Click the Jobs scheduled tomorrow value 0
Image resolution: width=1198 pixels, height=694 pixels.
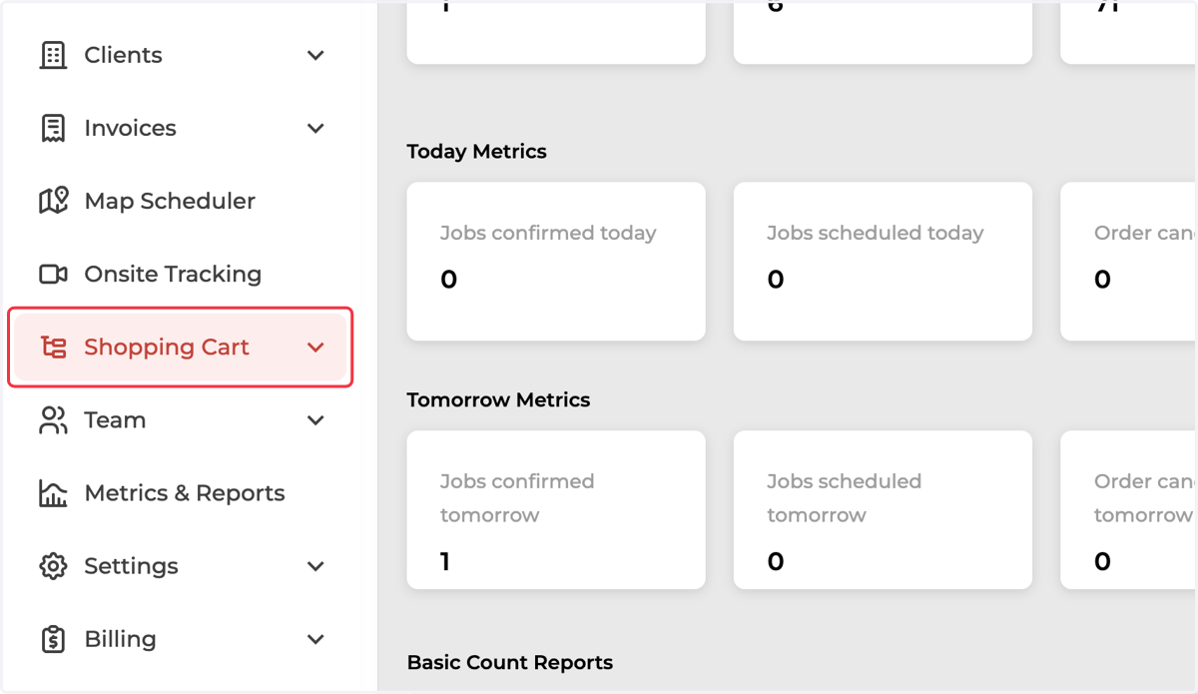[776, 562]
